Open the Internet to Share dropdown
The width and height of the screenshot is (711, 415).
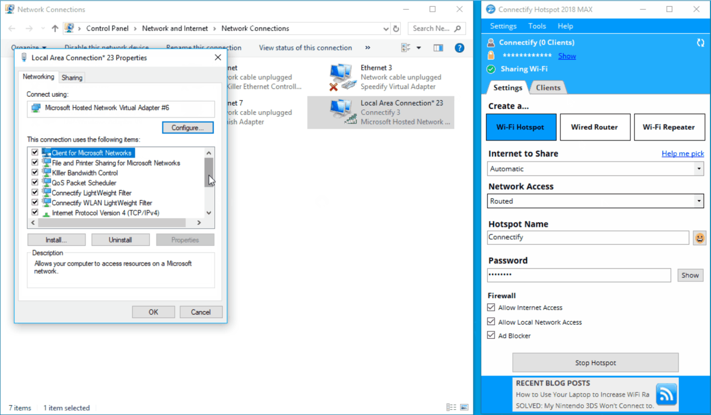(x=698, y=169)
